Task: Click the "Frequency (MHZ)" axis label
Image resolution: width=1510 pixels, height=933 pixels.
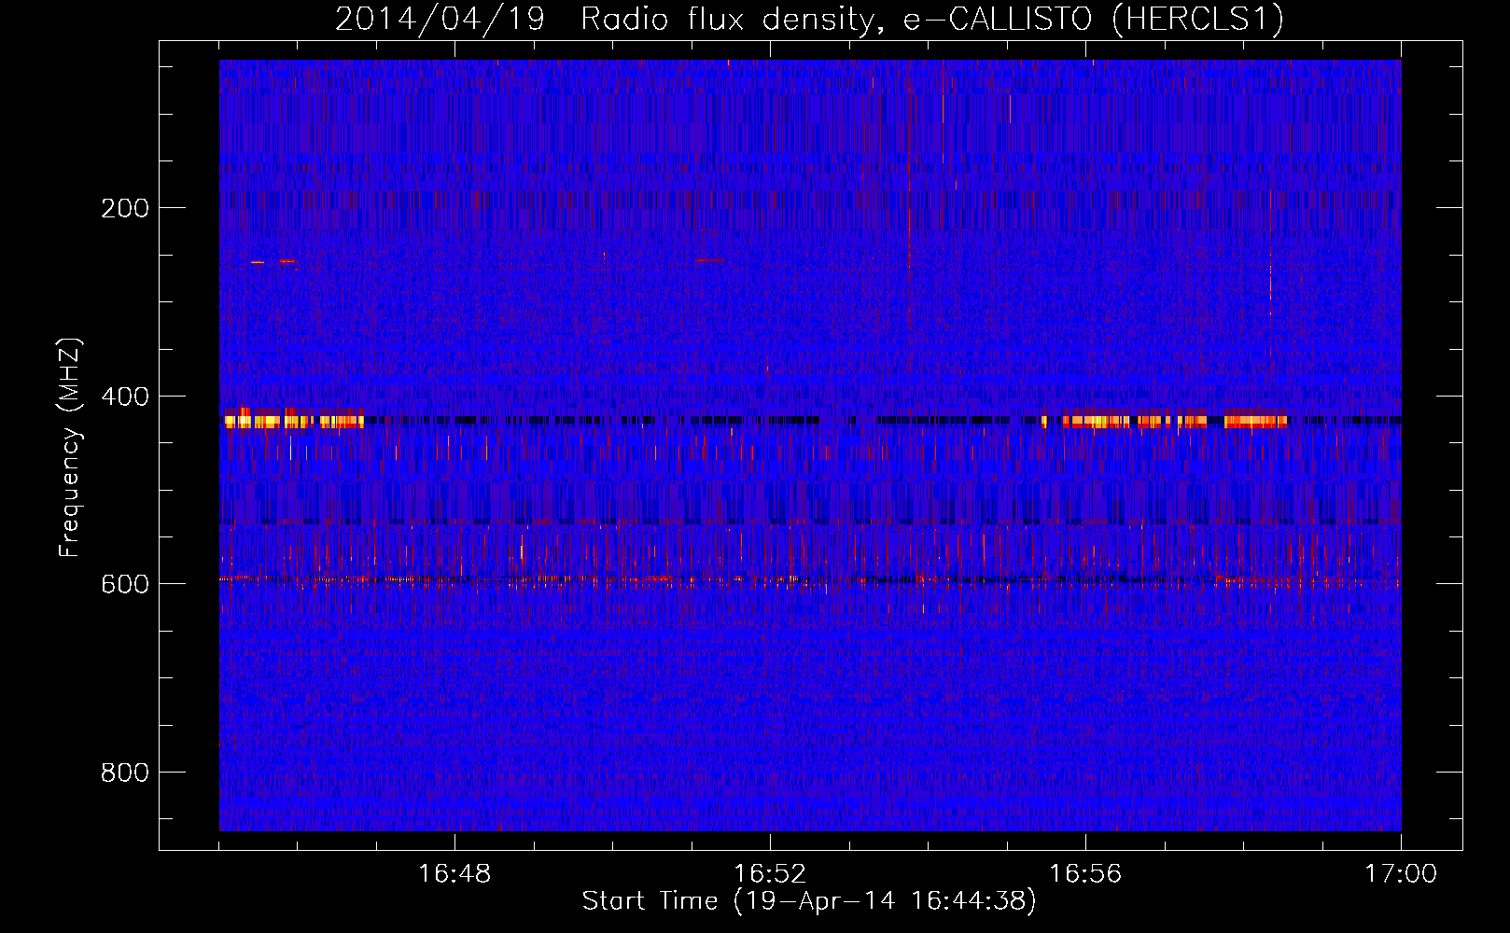Action: [x=70, y=448]
